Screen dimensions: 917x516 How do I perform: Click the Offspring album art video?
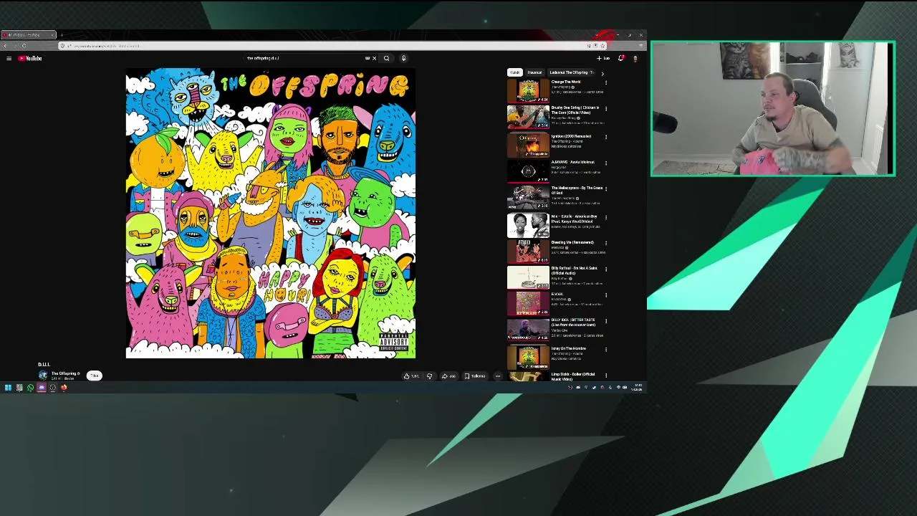270,213
